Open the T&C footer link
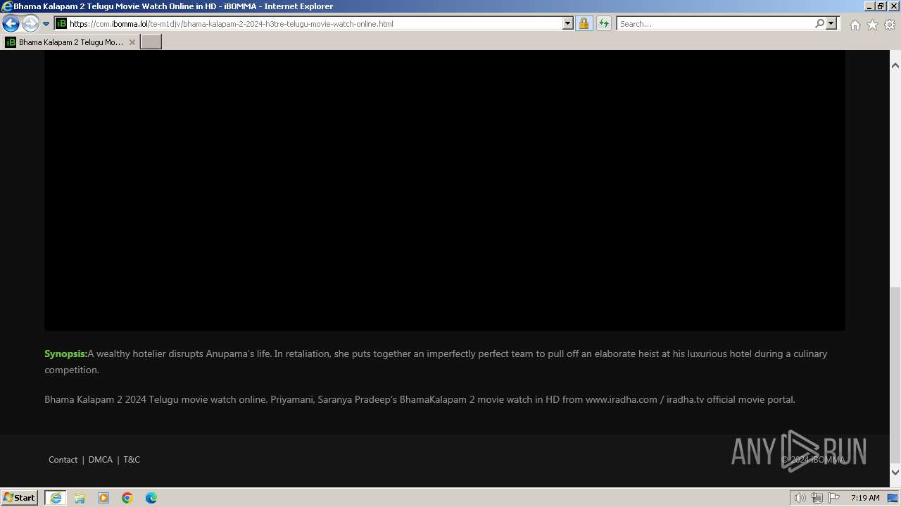This screenshot has width=901, height=507. coord(132,459)
